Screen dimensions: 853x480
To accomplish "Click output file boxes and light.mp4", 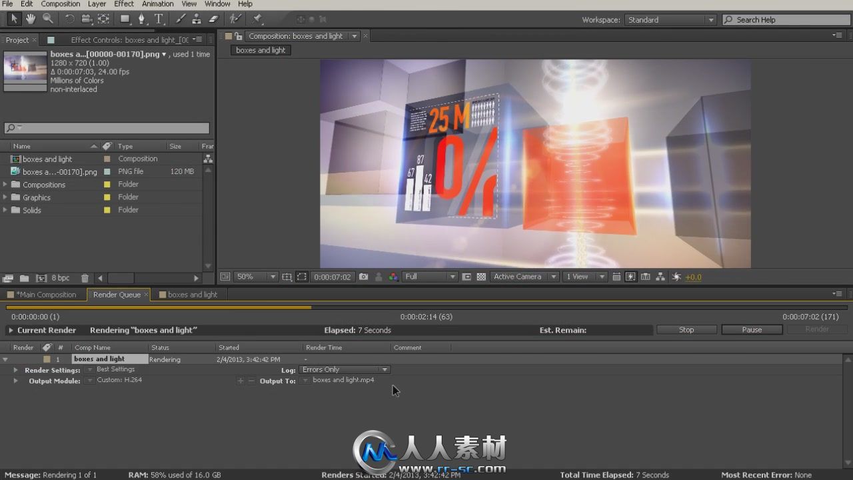I will (343, 380).
